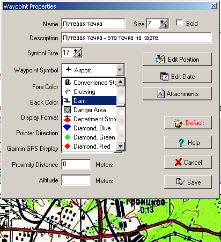Click the symbol list scroll down arrow
The height and width of the screenshot is (242, 221).
coord(121,146)
